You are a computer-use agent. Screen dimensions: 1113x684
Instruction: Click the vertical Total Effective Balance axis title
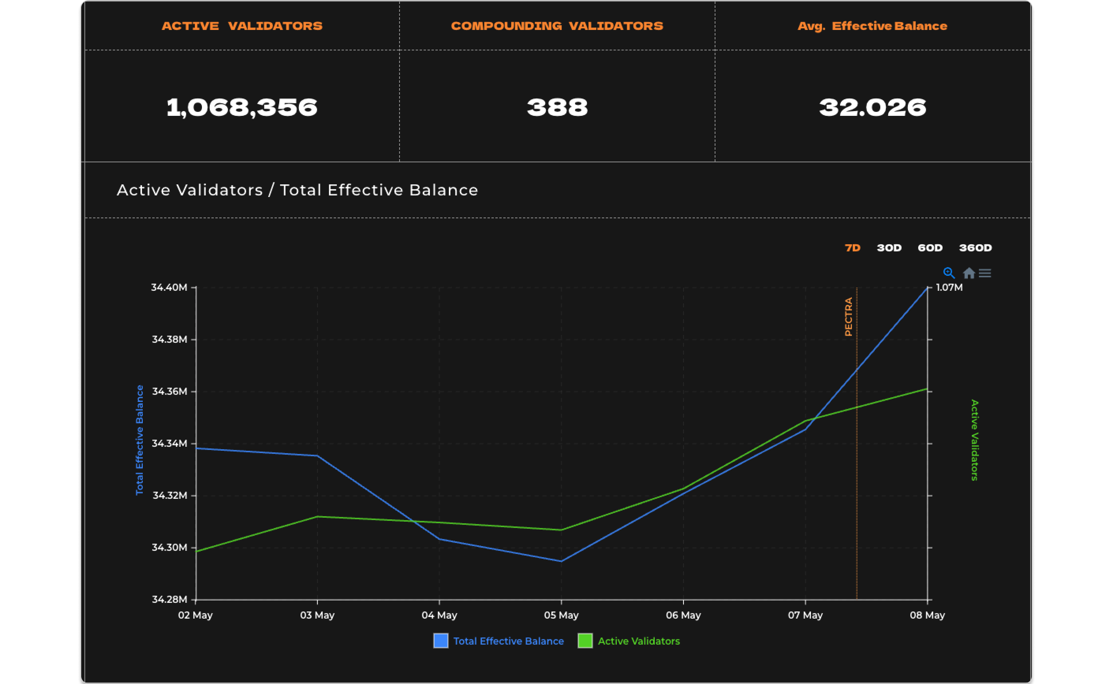point(140,440)
